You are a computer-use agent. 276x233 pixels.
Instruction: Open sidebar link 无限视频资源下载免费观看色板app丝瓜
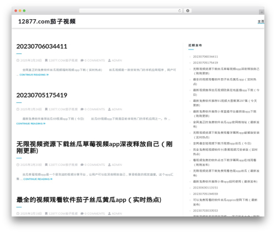tap(226, 173)
